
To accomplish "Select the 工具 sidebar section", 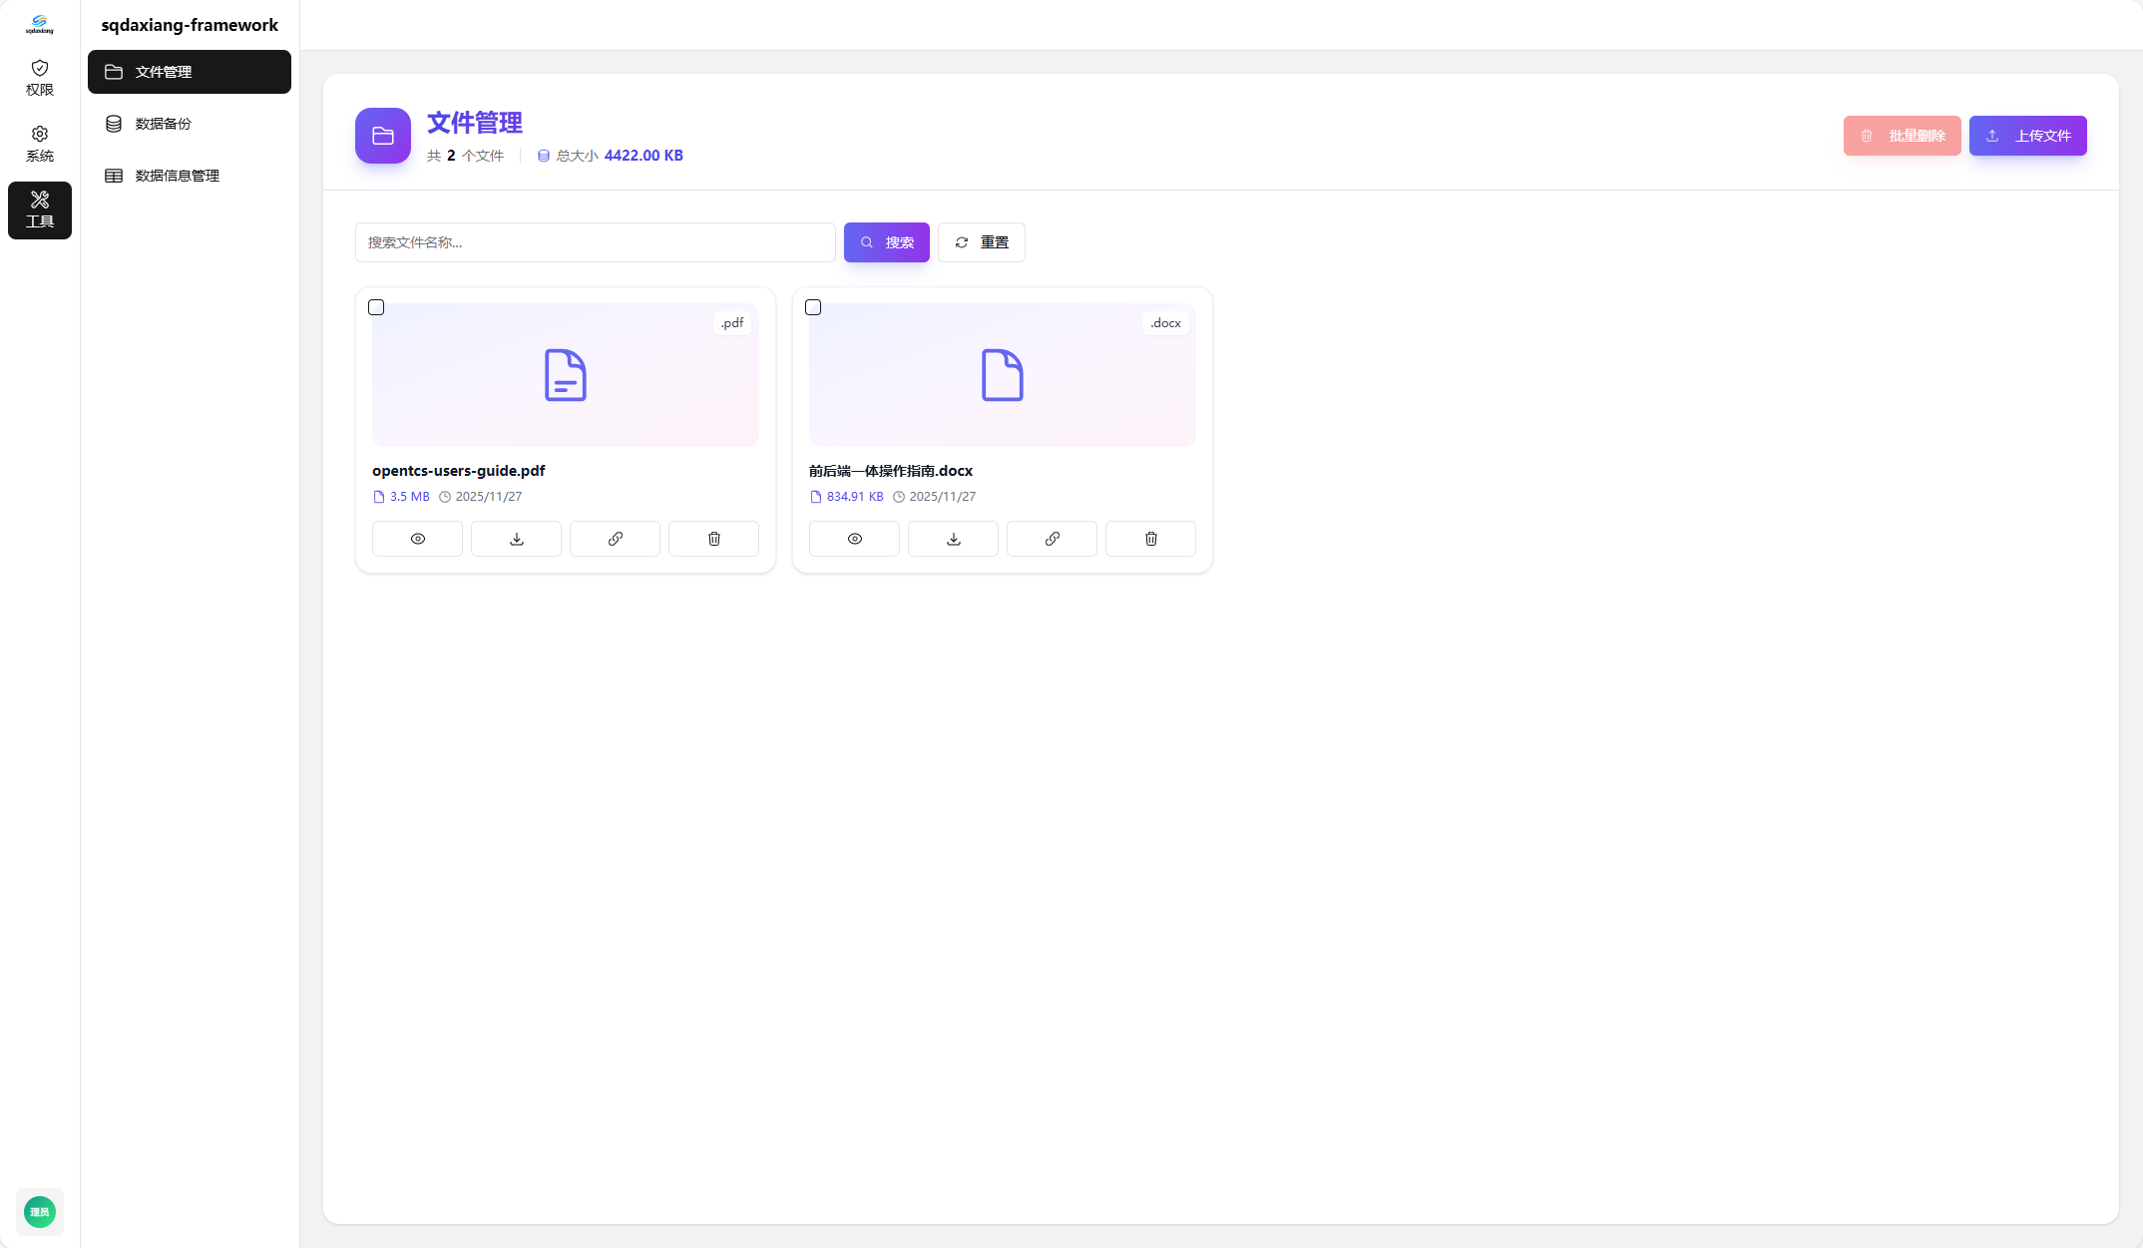I will point(40,209).
